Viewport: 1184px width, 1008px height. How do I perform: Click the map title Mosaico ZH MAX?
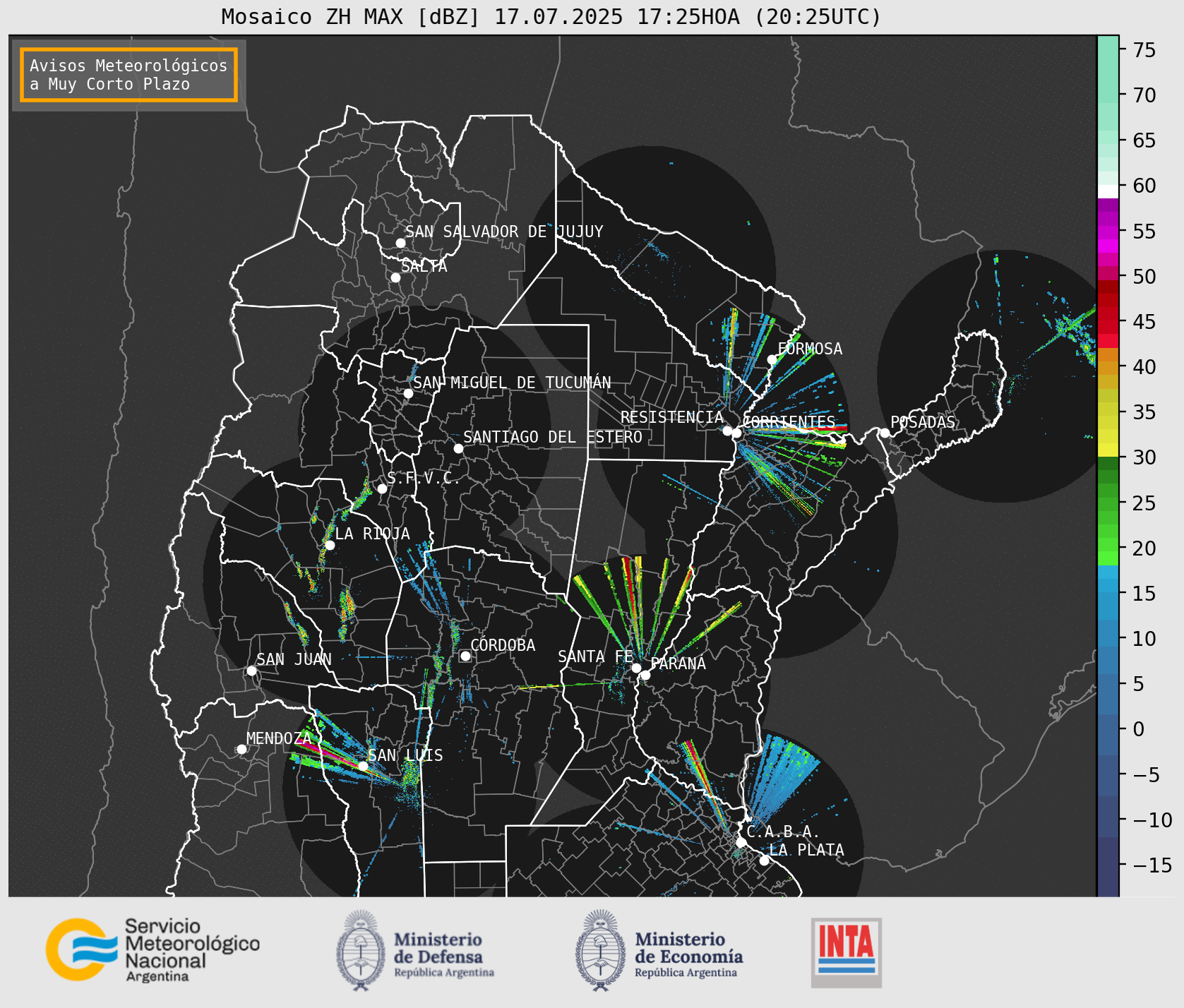click(x=551, y=16)
